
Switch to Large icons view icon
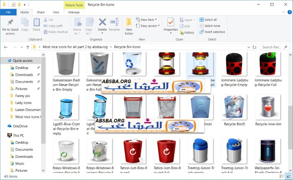coord(288,176)
